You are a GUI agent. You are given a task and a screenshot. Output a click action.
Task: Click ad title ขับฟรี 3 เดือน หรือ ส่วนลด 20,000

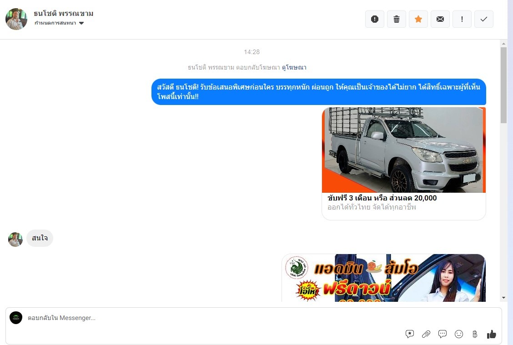point(382,198)
